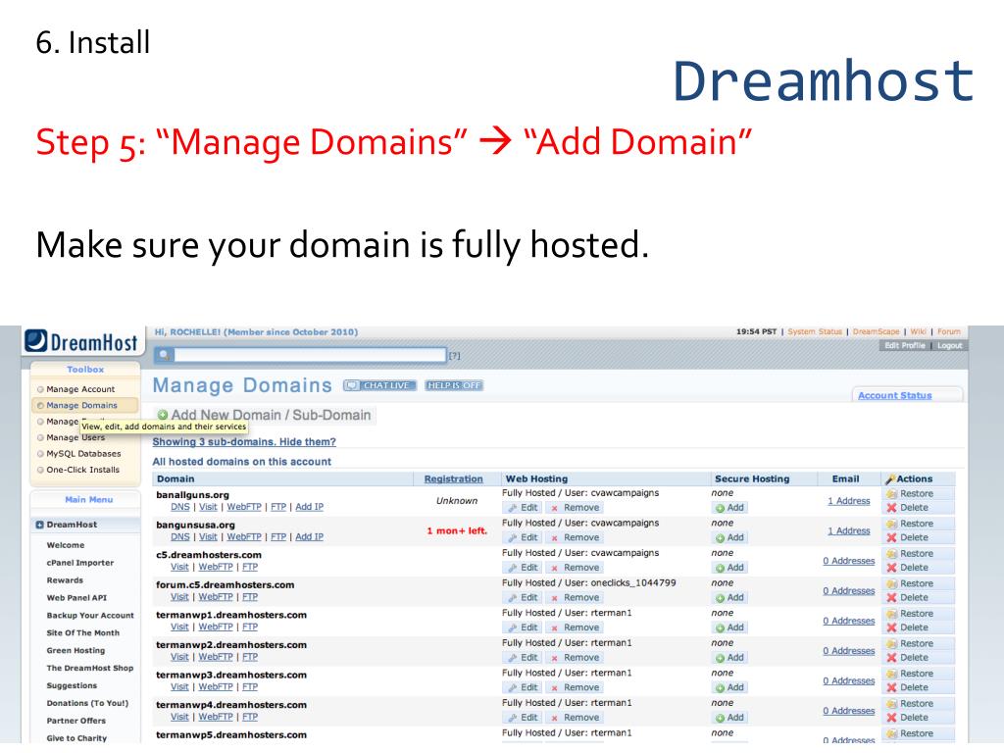1004x753 pixels.
Task: Open WebFTP for banallguns.org
Action: click(x=244, y=507)
